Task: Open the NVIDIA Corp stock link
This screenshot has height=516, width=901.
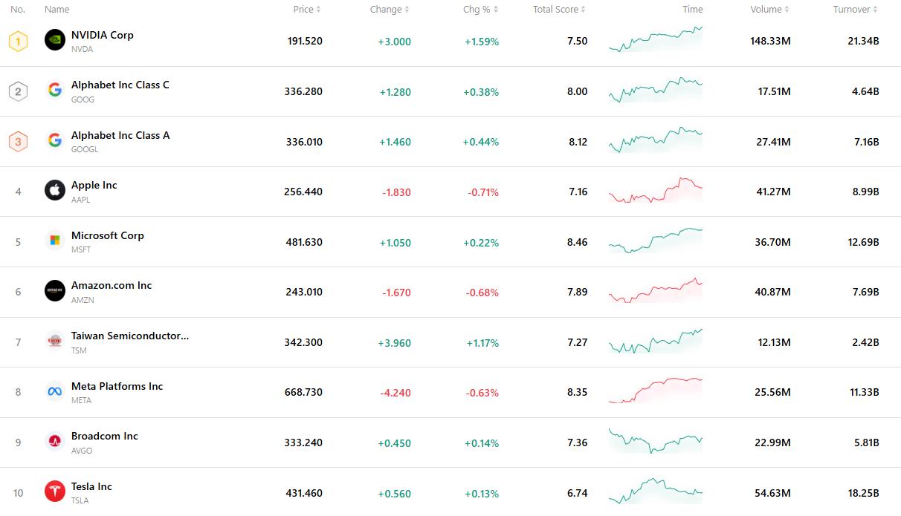Action: point(103,35)
